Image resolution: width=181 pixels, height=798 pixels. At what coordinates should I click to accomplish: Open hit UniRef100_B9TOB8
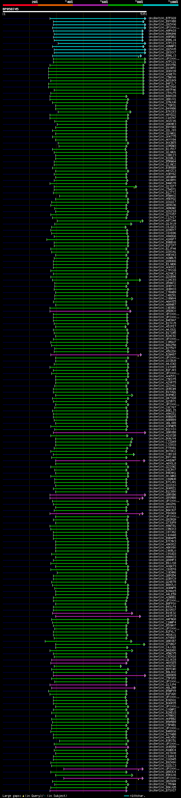click(x=162, y=22)
